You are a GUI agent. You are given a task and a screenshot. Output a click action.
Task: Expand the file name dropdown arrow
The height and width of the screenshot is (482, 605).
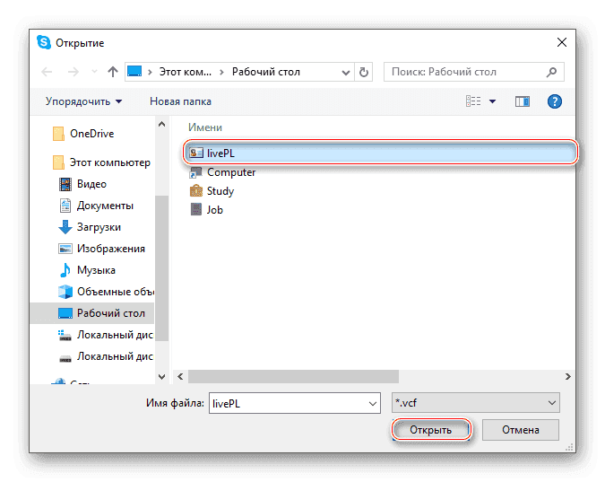point(373,404)
